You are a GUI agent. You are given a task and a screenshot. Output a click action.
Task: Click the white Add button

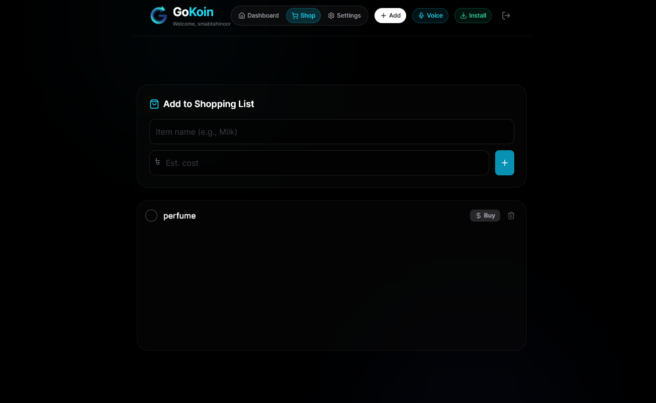coord(390,16)
